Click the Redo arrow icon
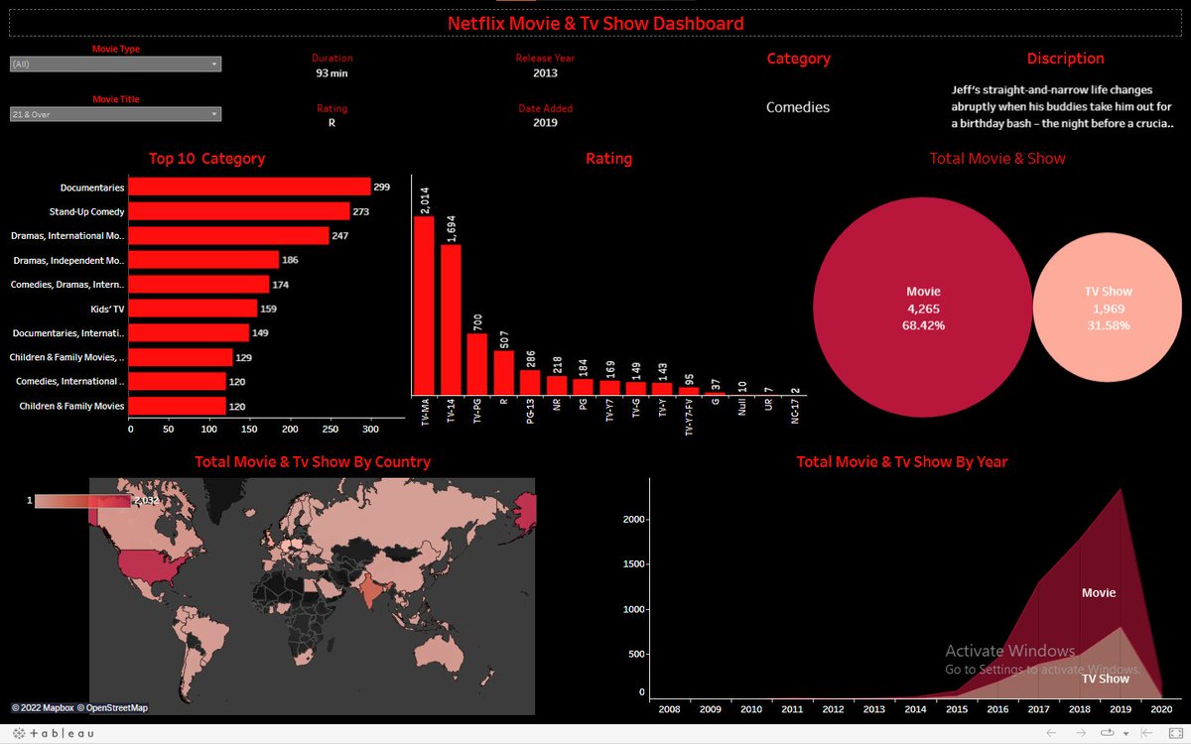Viewport: 1191px width, 744px height. (x=1080, y=733)
